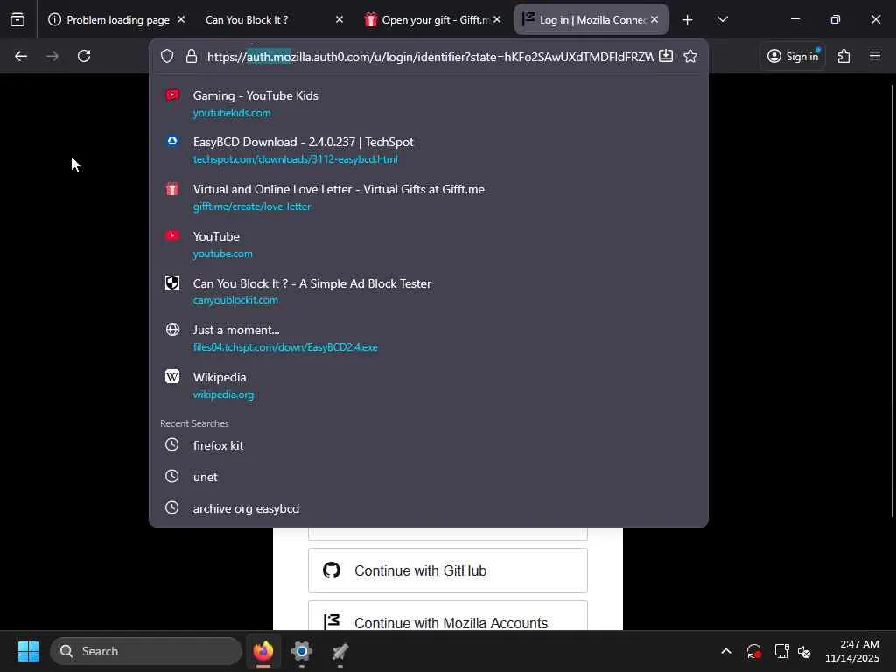Open the rocket app taskbar icon
Viewport: 896px width, 672px height.
pos(340,651)
